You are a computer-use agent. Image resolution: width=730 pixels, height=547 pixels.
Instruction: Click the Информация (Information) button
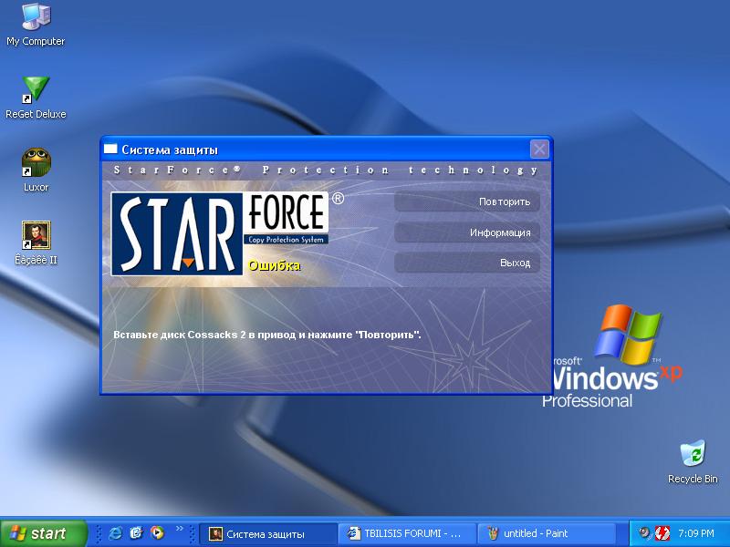tap(467, 232)
